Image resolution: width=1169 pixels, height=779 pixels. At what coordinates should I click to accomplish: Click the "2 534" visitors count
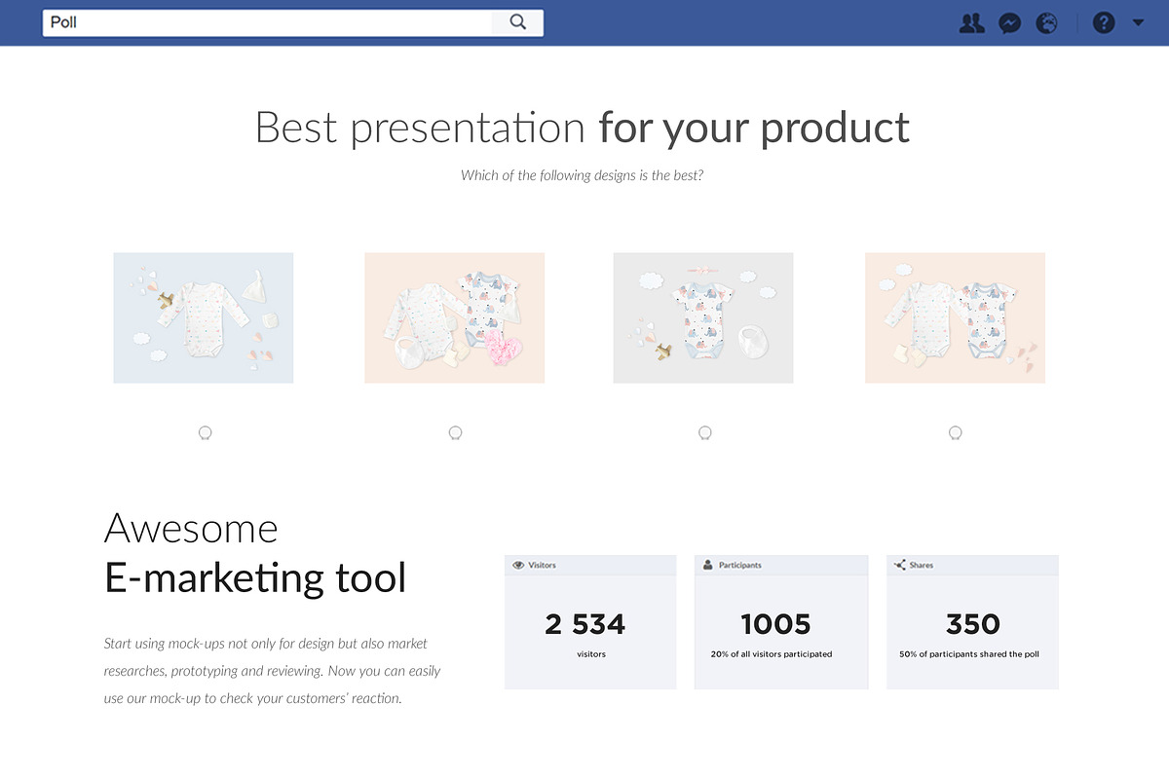pyautogui.click(x=585, y=624)
